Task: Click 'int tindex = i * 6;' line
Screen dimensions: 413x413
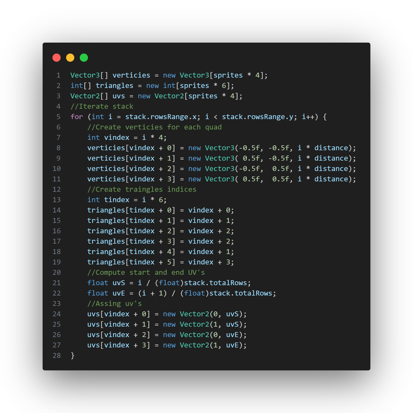Action: tap(127, 200)
